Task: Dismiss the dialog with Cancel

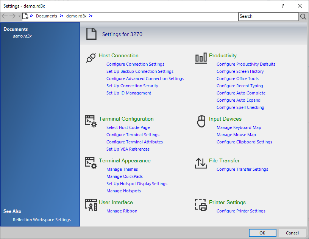Action: [292, 233]
